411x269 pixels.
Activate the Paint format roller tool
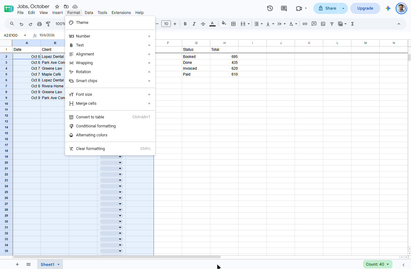48,24
